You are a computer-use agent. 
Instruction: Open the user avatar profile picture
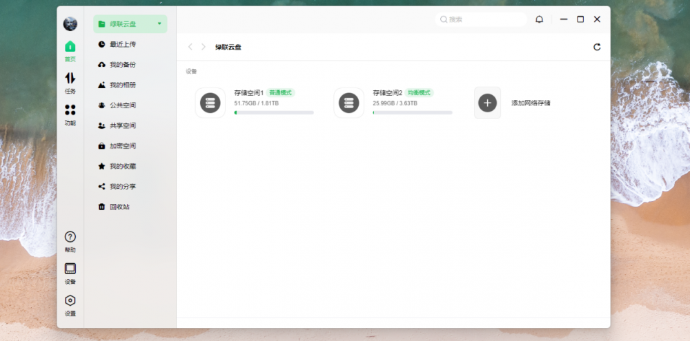pyautogui.click(x=70, y=23)
